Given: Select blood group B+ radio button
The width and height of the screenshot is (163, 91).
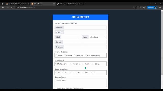Looking at the screenshot, I should tap(70, 73).
